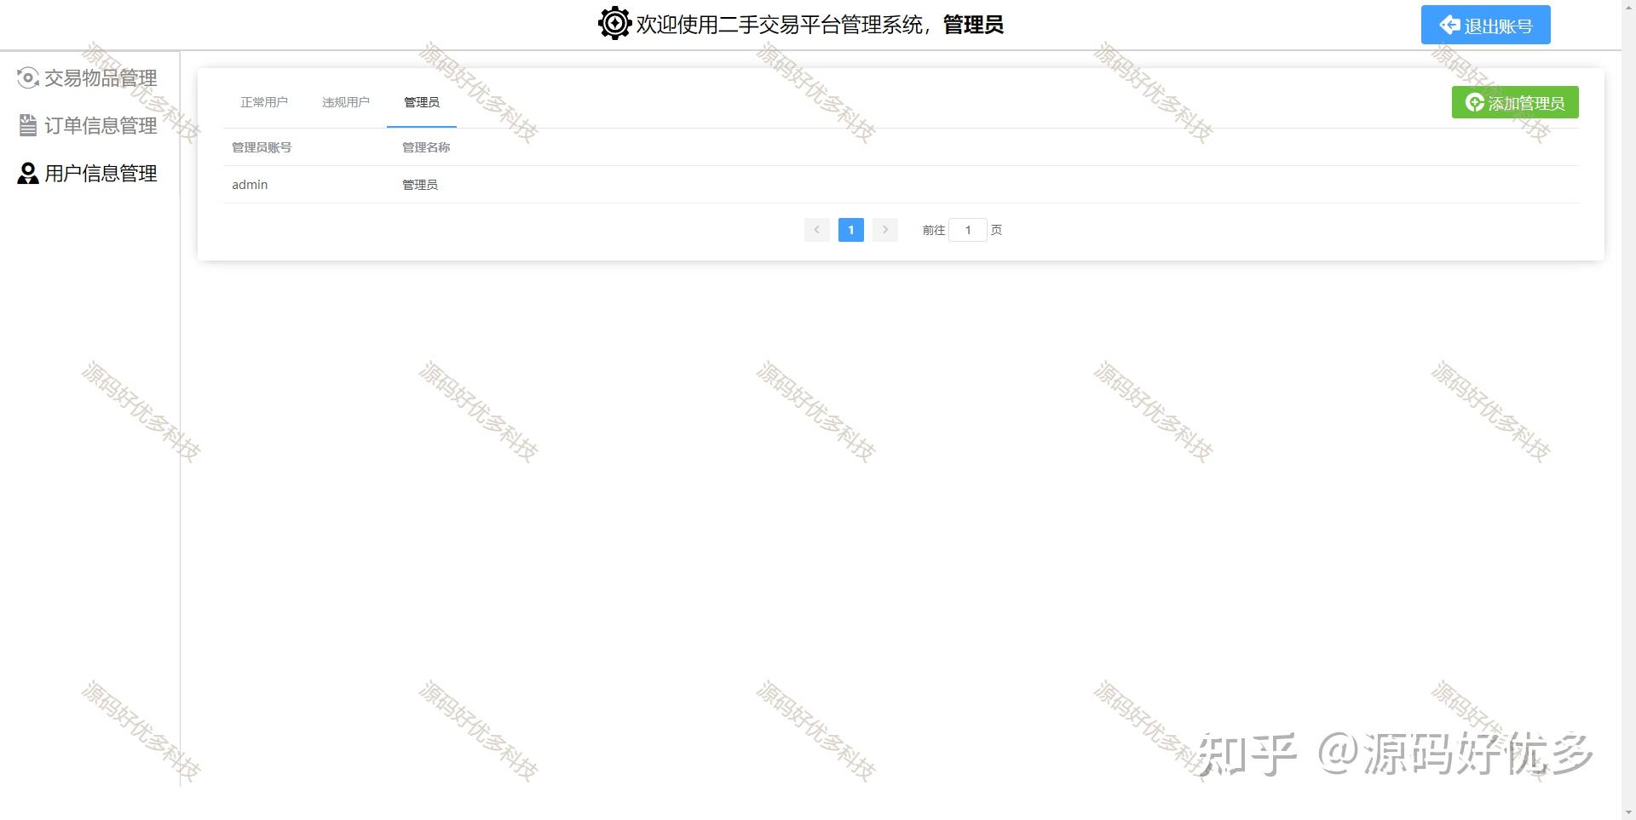Click the 添加管理员 button
The height and width of the screenshot is (820, 1636).
(1515, 102)
